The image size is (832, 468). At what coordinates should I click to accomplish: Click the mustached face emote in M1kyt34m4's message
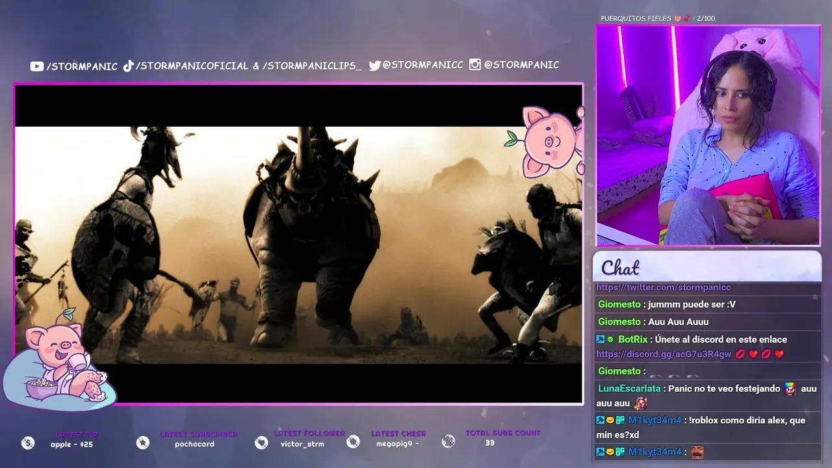697,452
